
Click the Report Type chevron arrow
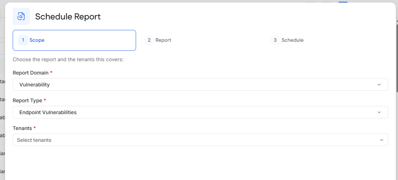pyautogui.click(x=379, y=112)
